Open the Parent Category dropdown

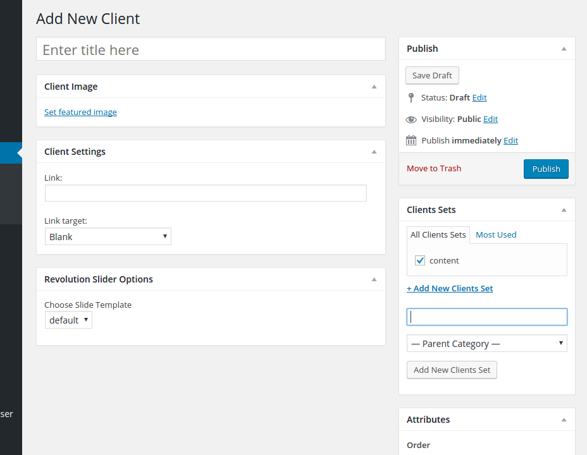pyautogui.click(x=486, y=343)
